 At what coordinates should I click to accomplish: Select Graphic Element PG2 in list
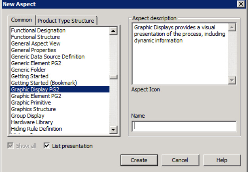tap(36, 96)
